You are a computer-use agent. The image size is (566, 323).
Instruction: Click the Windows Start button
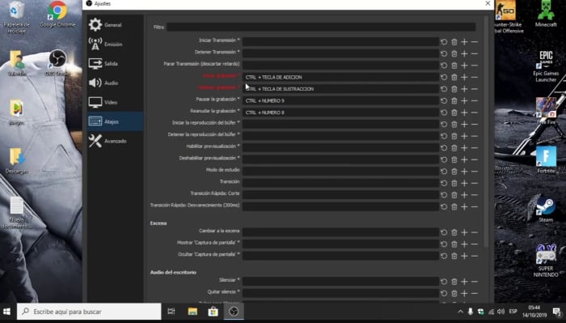(x=6, y=312)
